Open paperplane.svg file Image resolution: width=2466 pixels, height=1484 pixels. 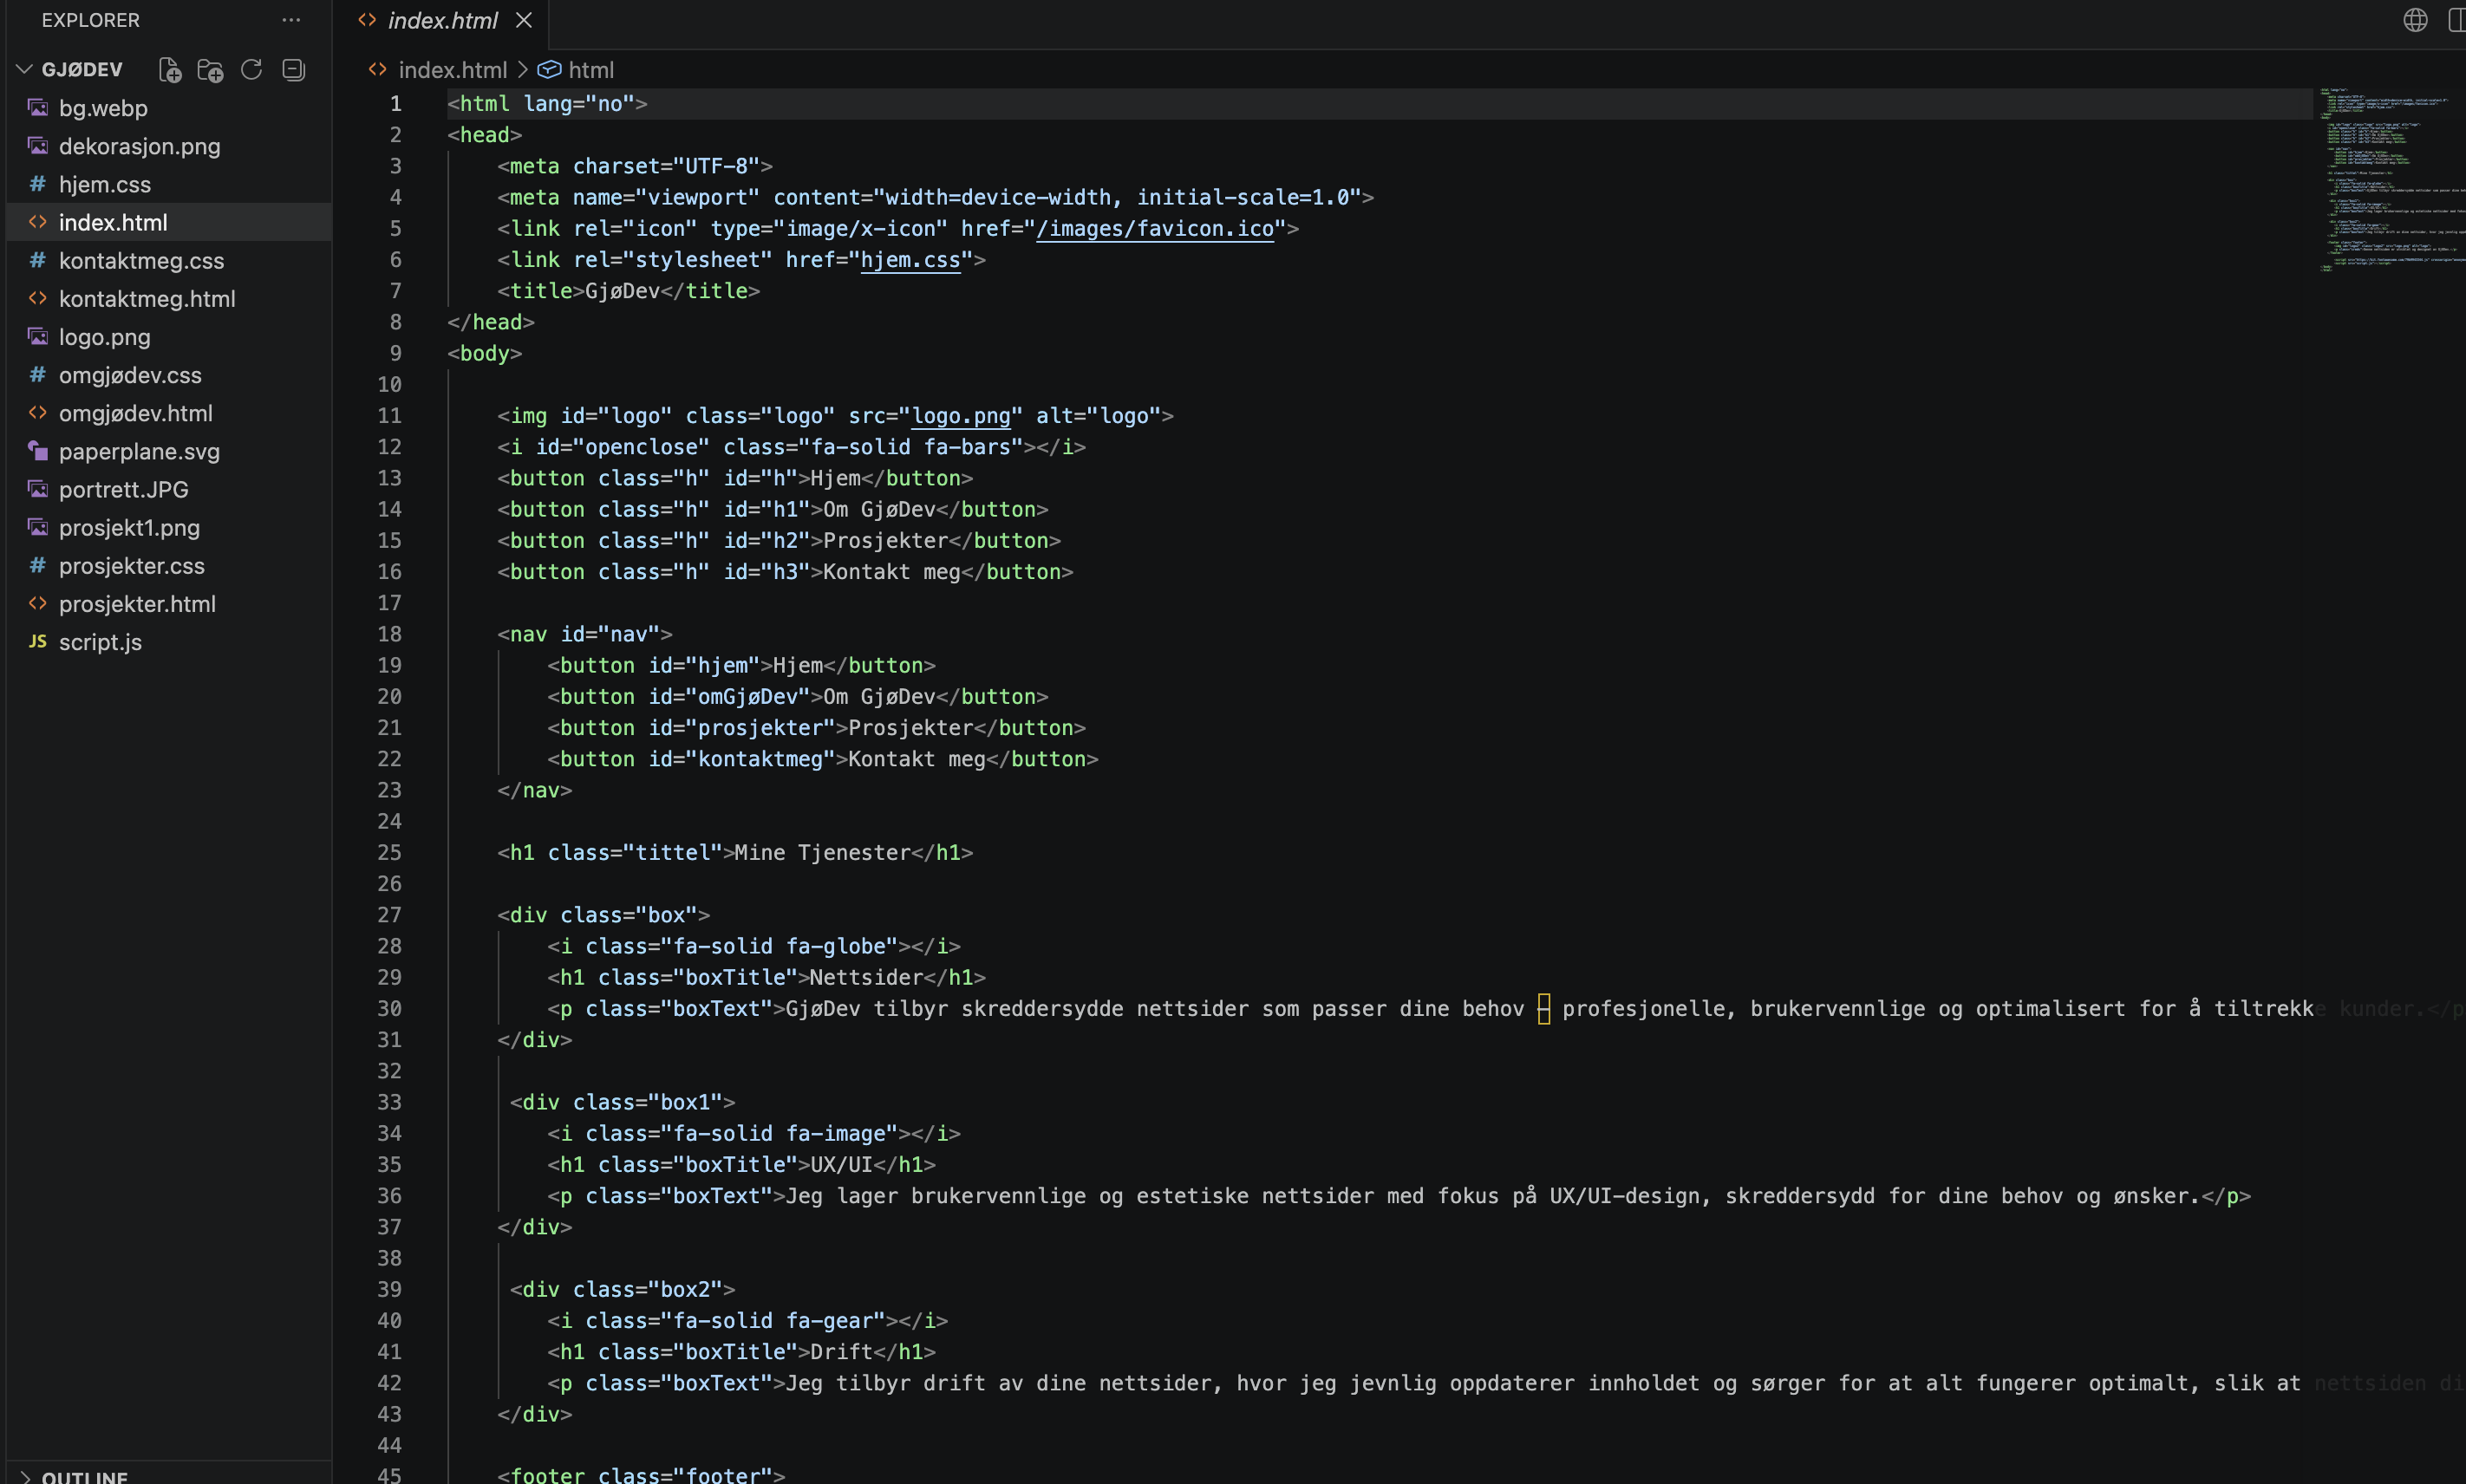pos(169,451)
